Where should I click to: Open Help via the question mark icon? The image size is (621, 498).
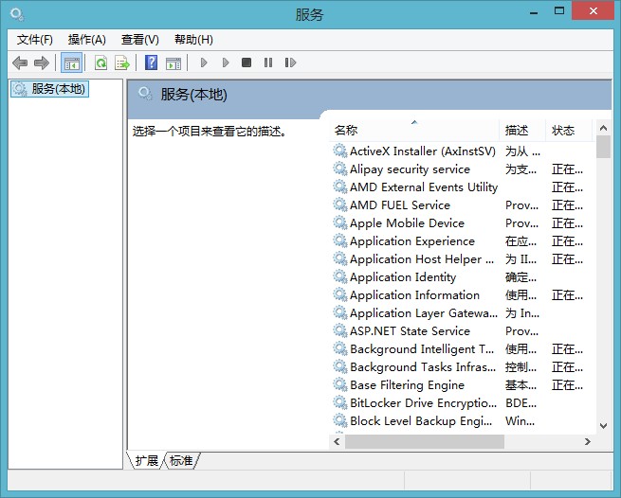(152, 62)
